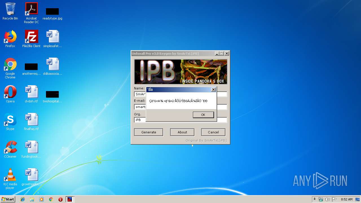Screen dimensions: 361x203
Task: Click the 8:52 AM clock
Action: pyautogui.click(x=347, y=199)
